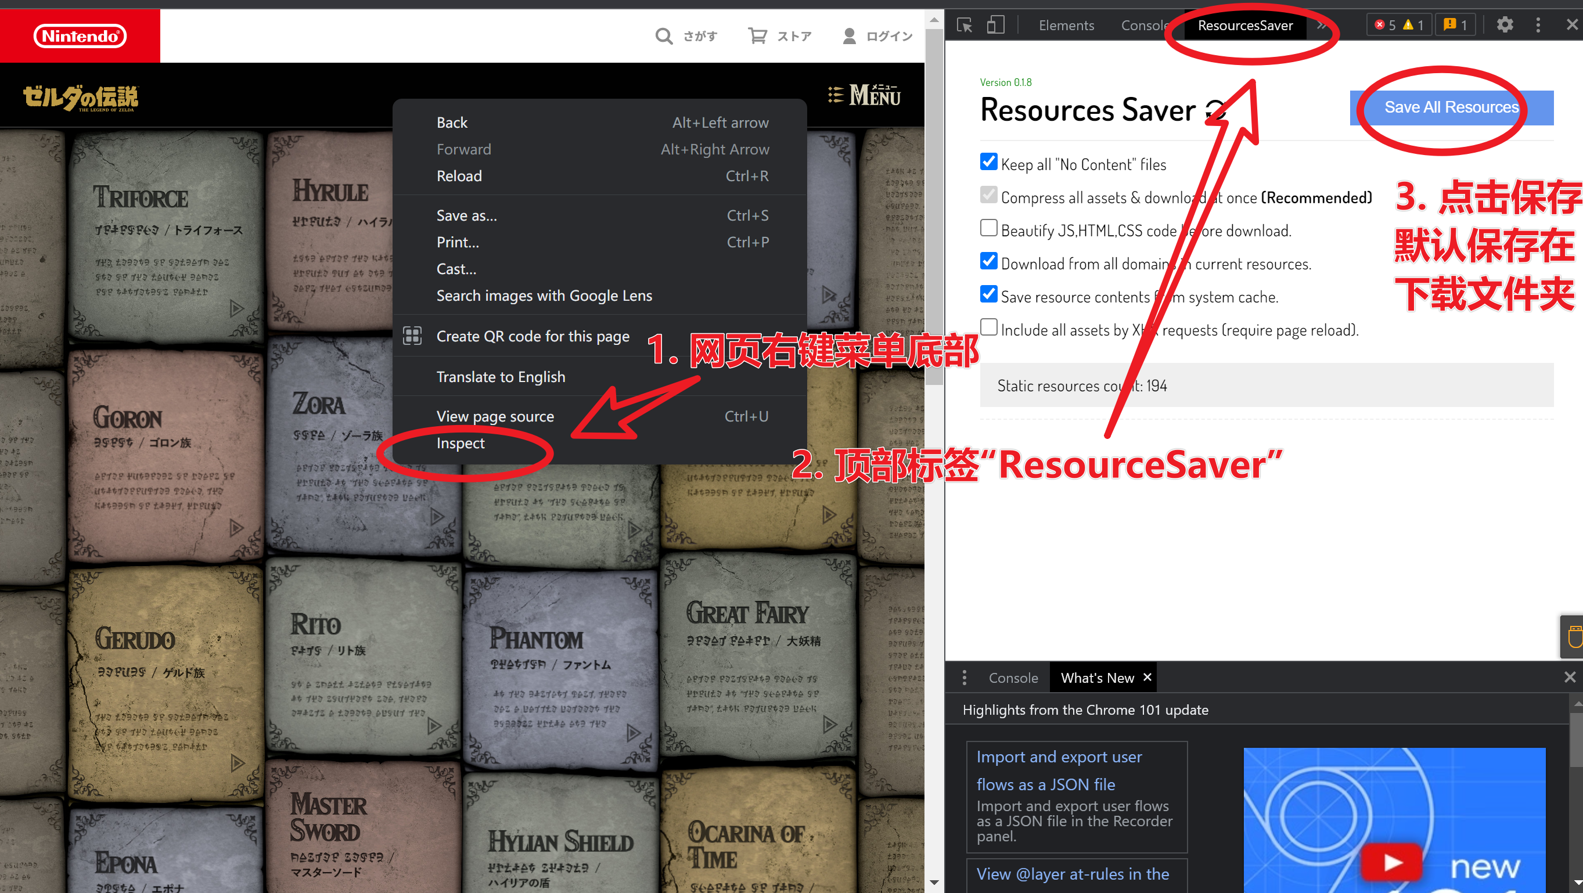This screenshot has width=1583, height=893.
Task: Open the DevTools three-dot customize menu
Action: coord(1538,25)
